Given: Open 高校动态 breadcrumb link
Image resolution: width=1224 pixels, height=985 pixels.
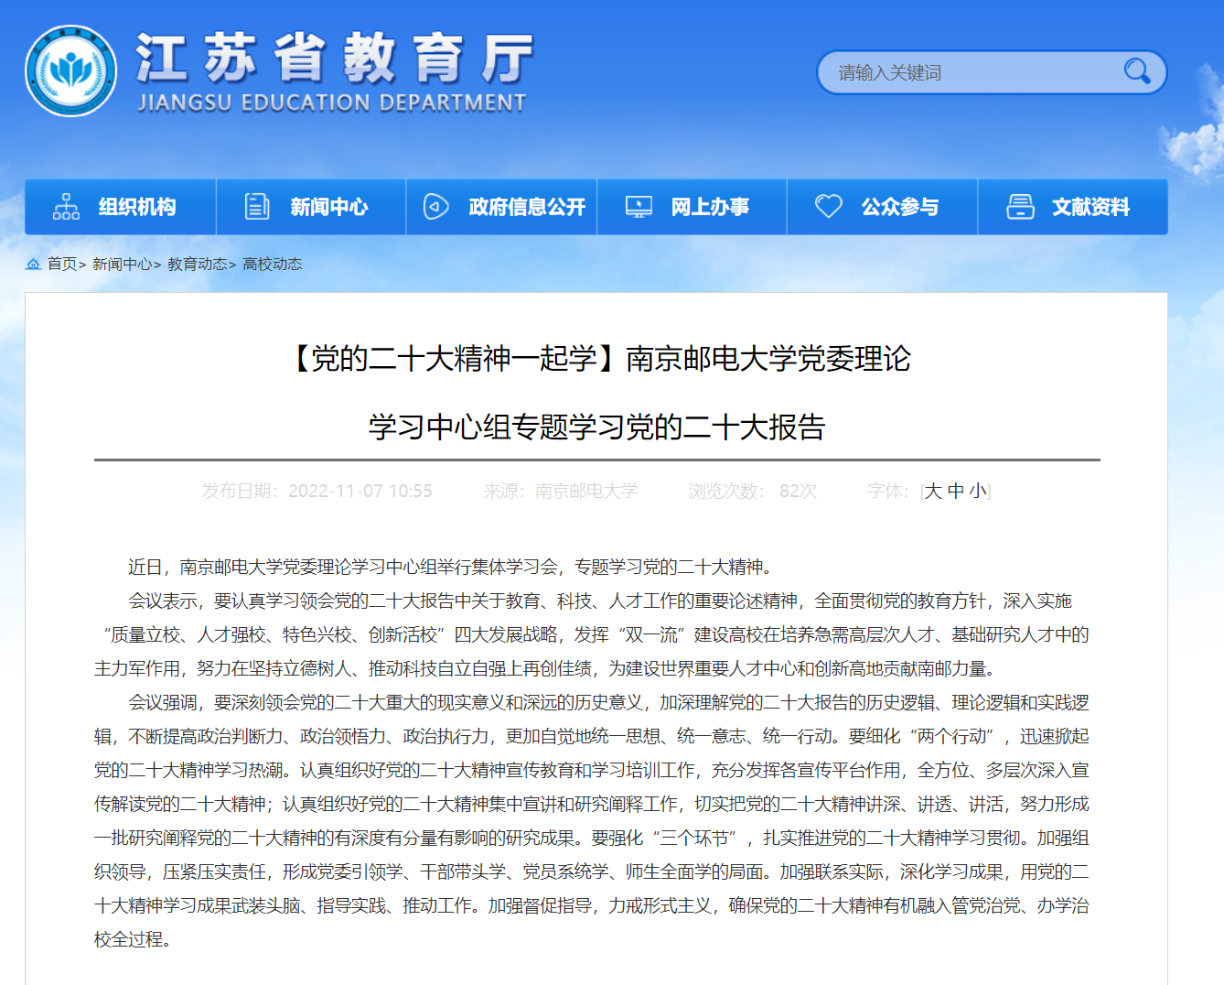Looking at the screenshot, I should pos(273,265).
